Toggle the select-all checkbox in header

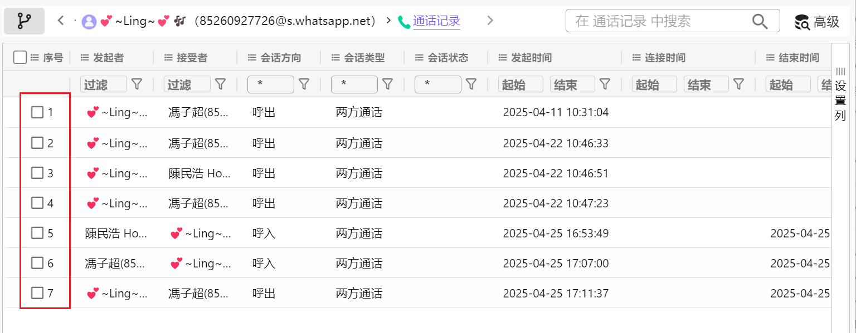20,57
